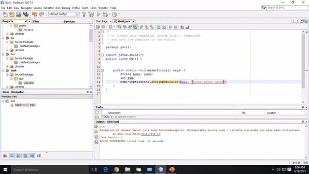Click the Windows Start button
The height and width of the screenshot is (174, 309).
click(x=5, y=170)
